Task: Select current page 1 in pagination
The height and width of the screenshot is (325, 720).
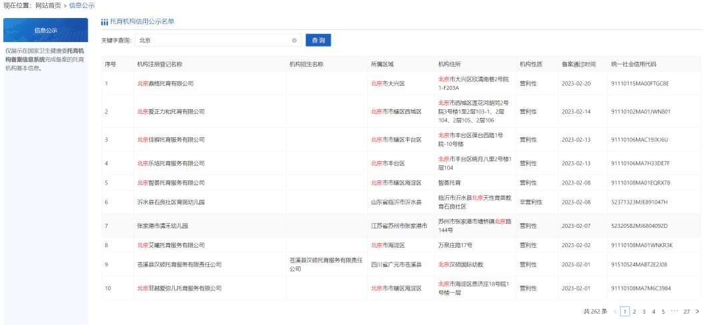Action: (x=625, y=311)
